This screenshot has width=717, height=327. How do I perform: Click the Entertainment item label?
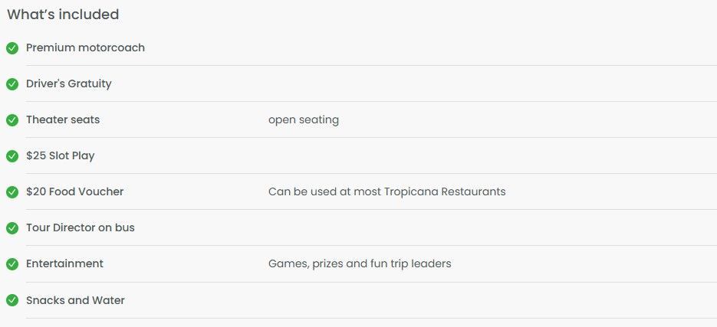pos(65,263)
